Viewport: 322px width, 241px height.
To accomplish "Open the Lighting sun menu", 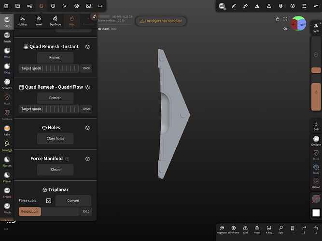I will [x=65, y=6].
